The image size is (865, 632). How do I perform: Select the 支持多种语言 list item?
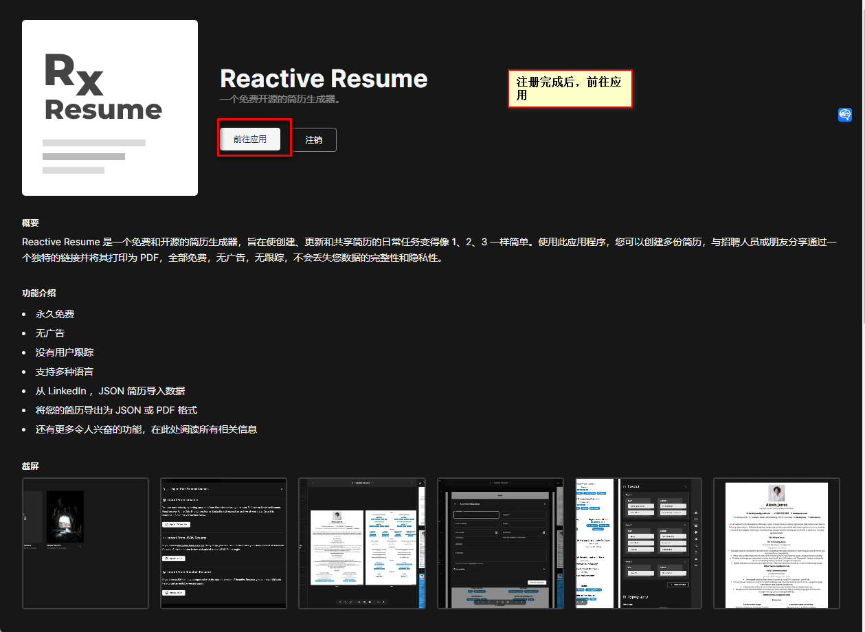point(65,372)
